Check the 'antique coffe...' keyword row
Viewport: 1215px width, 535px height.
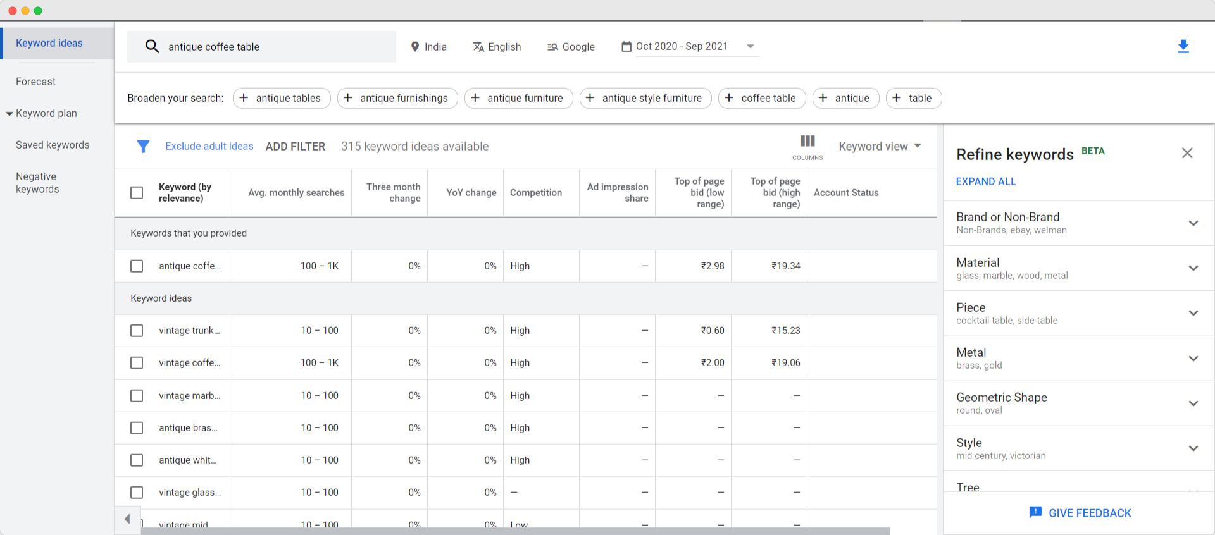click(x=137, y=266)
